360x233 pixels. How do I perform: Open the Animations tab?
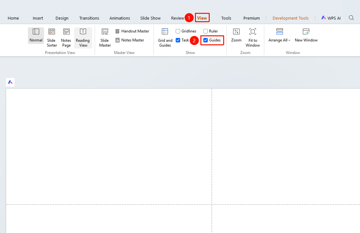119,18
